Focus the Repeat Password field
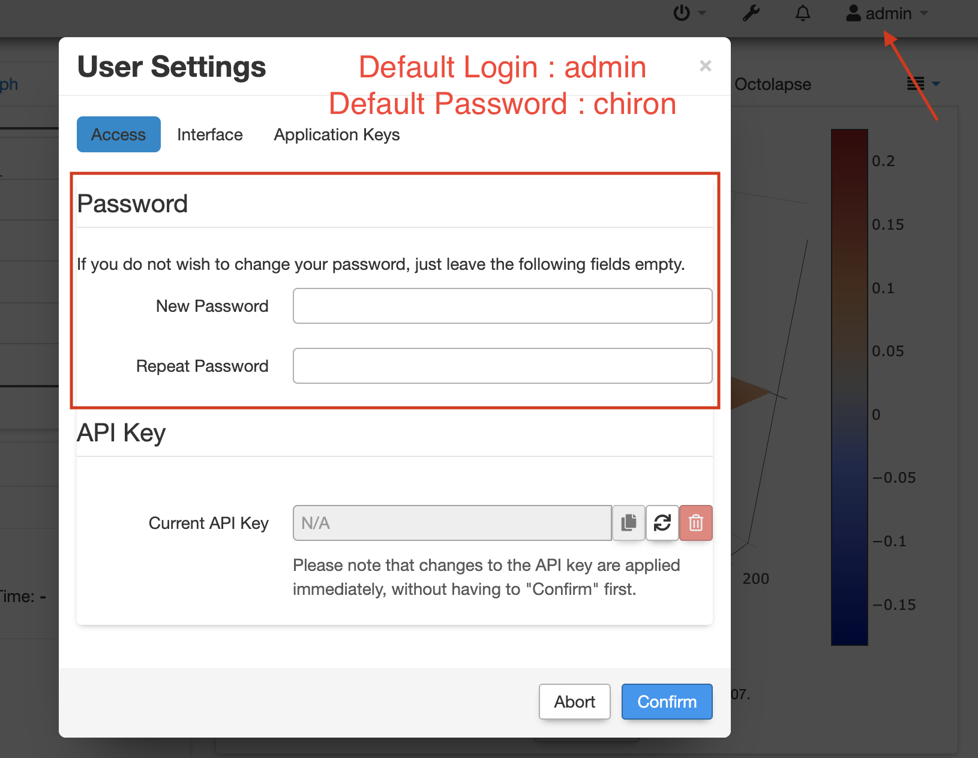978x758 pixels. [503, 366]
